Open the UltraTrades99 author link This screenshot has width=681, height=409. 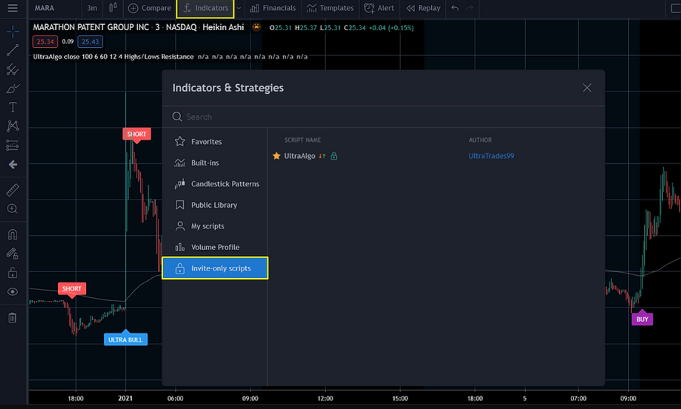point(491,156)
